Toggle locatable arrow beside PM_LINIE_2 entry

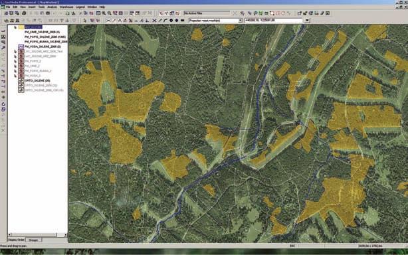(x=15, y=66)
